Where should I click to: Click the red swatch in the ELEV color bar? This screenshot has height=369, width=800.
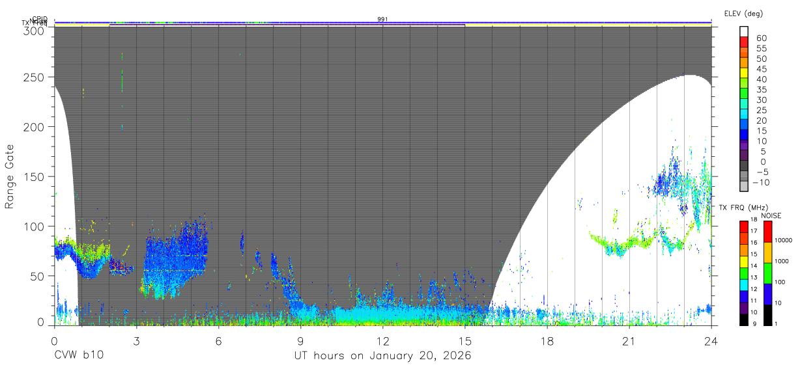(x=744, y=42)
